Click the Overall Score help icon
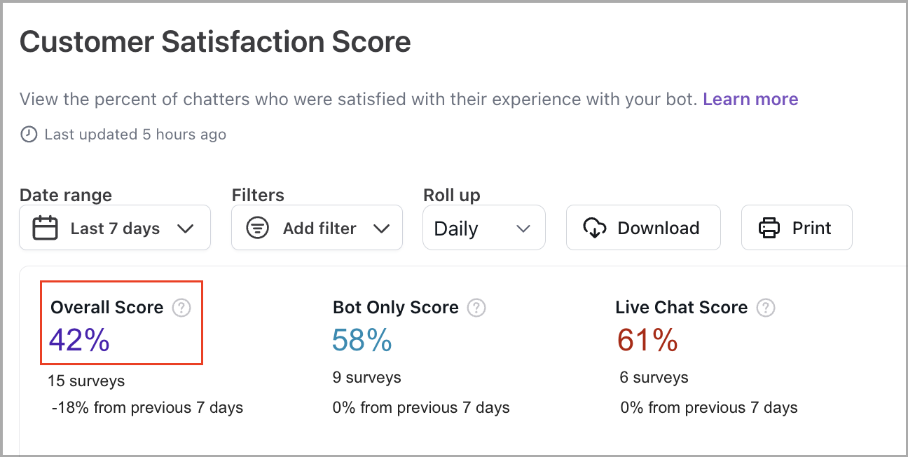 [x=181, y=308]
